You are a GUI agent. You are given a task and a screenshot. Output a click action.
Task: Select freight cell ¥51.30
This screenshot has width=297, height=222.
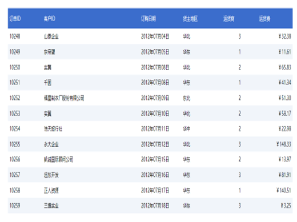285,98
